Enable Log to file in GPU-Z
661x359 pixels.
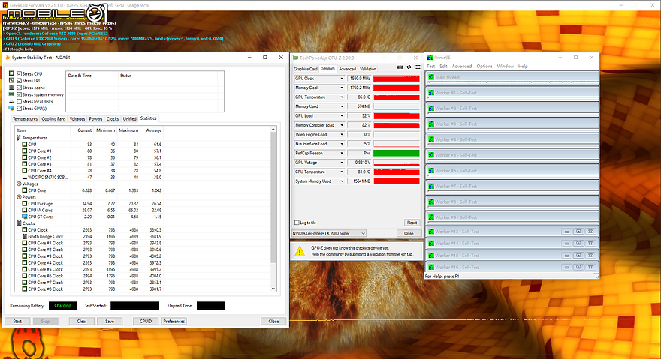pyautogui.click(x=297, y=223)
